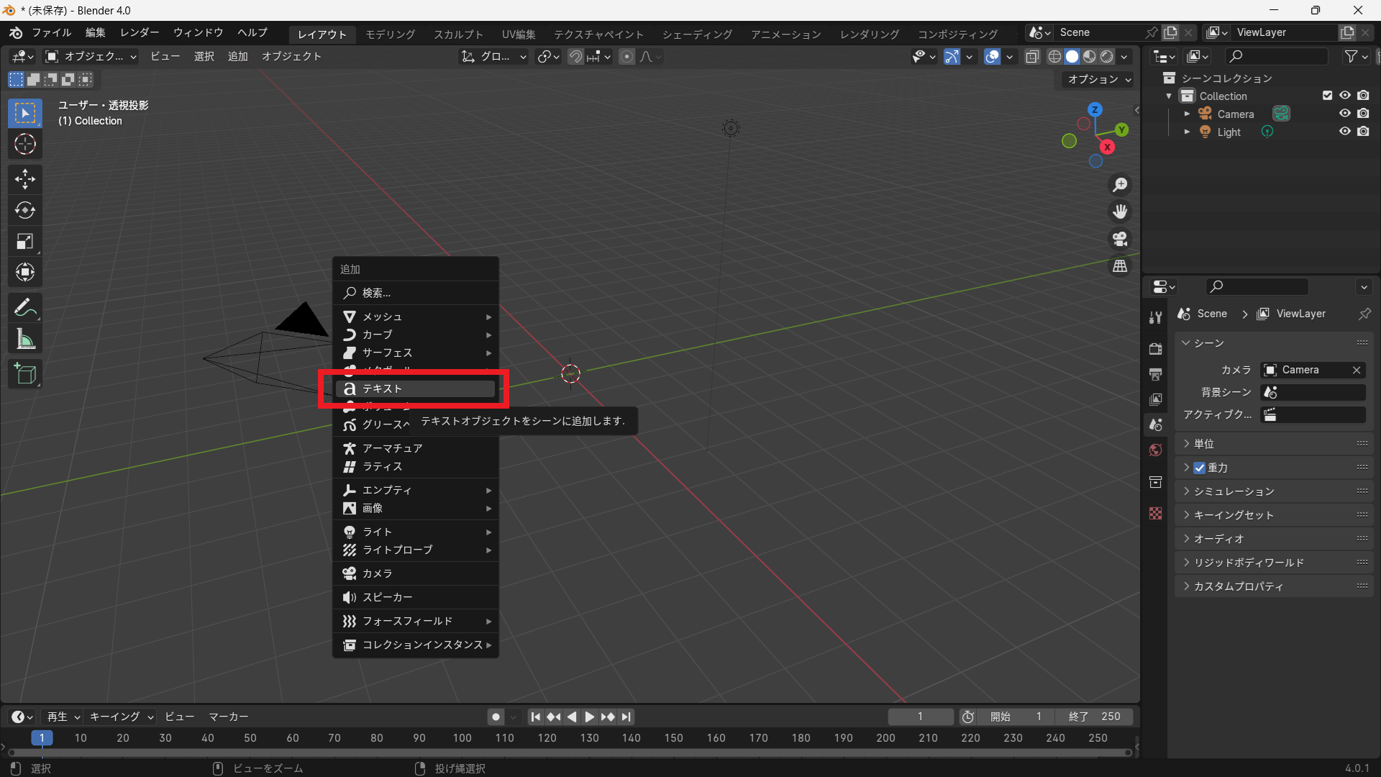Click the 終了 end frame field

[1094, 717]
